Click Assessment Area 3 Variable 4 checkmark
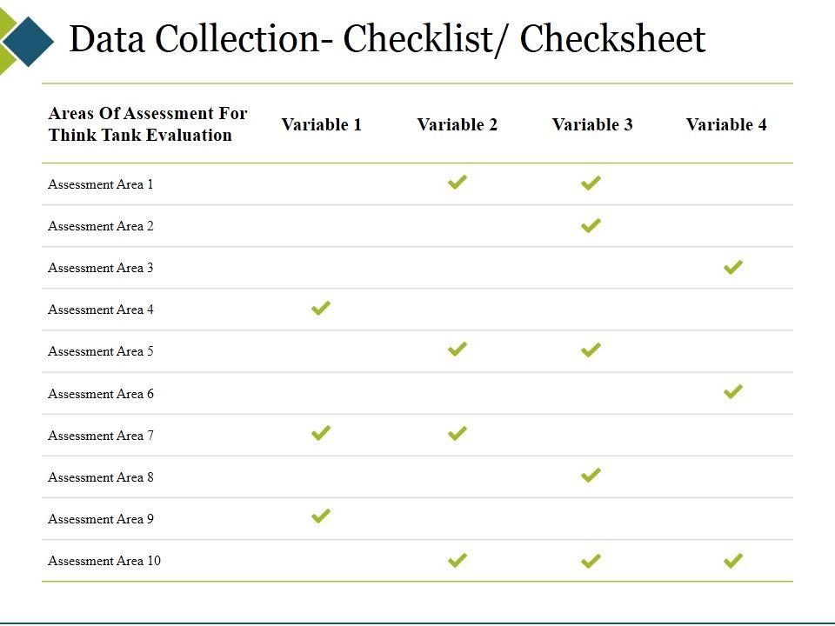 [733, 268]
